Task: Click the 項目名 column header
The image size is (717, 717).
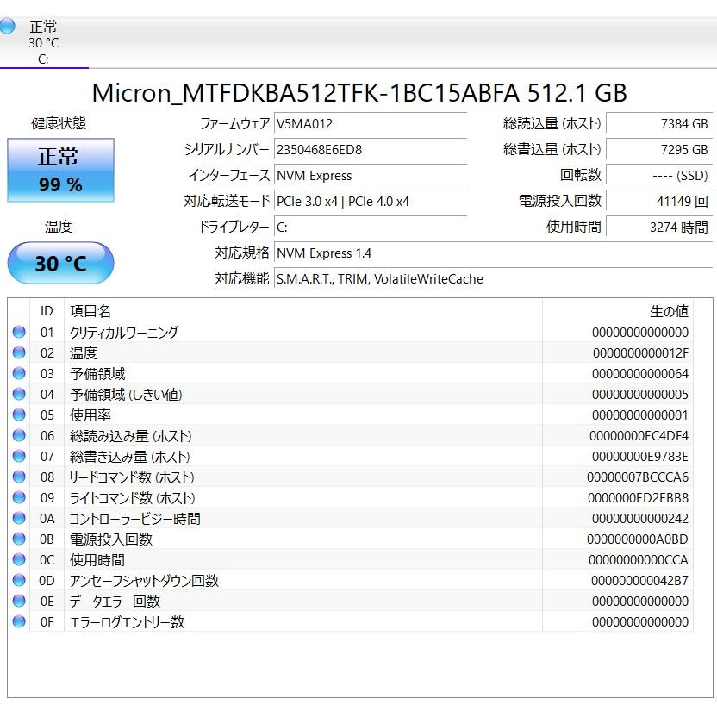Action: point(303,311)
